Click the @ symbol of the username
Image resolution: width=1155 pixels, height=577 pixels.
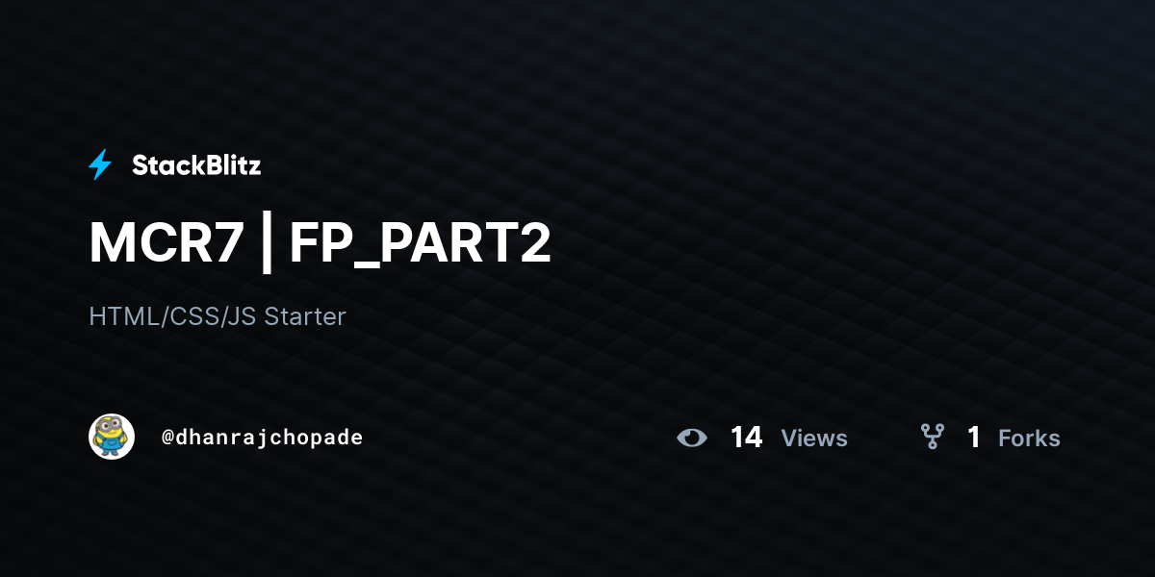pyautogui.click(x=167, y=438)
